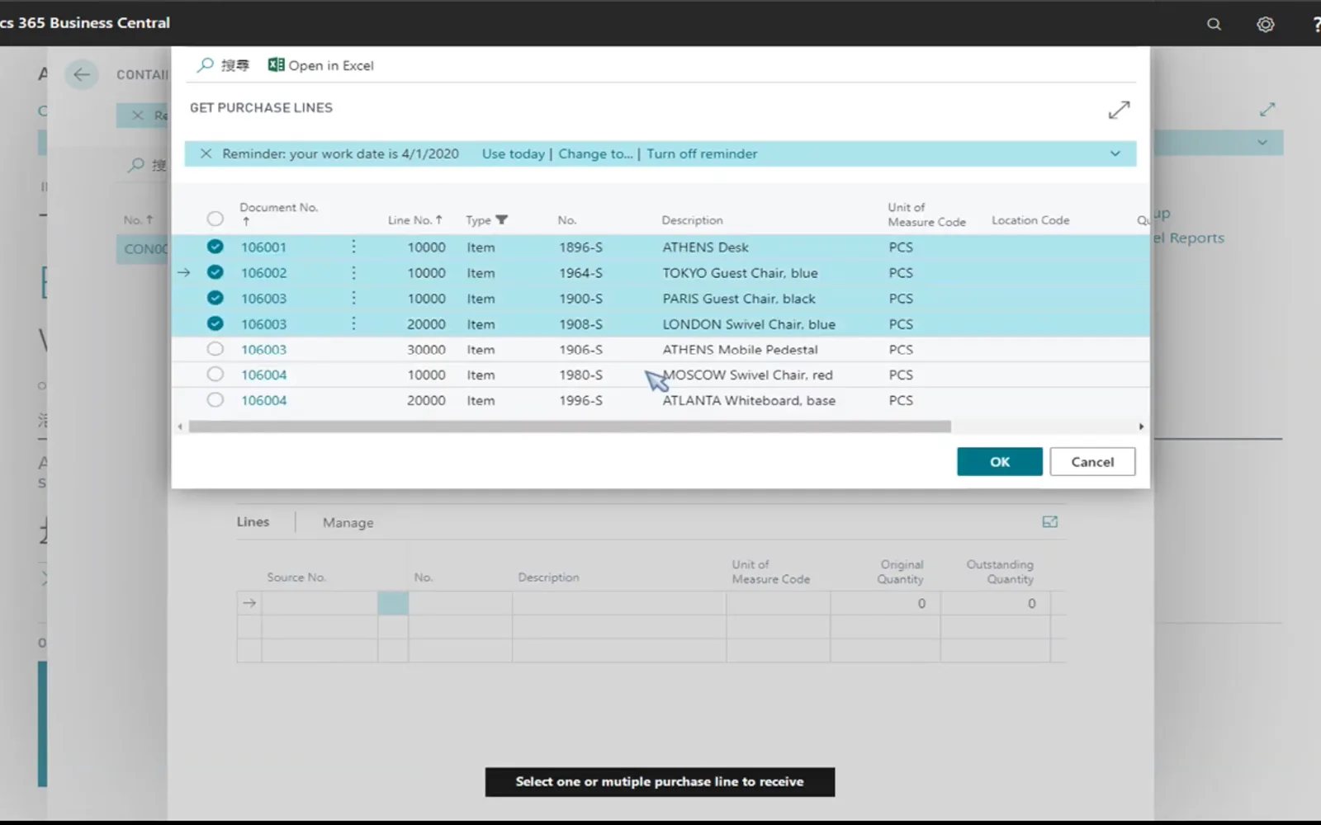Open row options for 106001 line

[x=353, y=247]
